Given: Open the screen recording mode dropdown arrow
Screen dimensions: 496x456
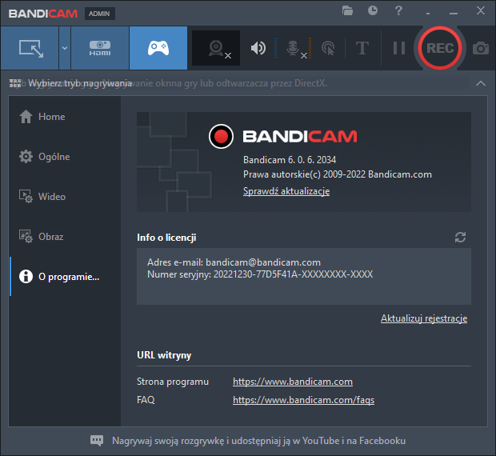Looking at the screenshot, I should point(65,48).
